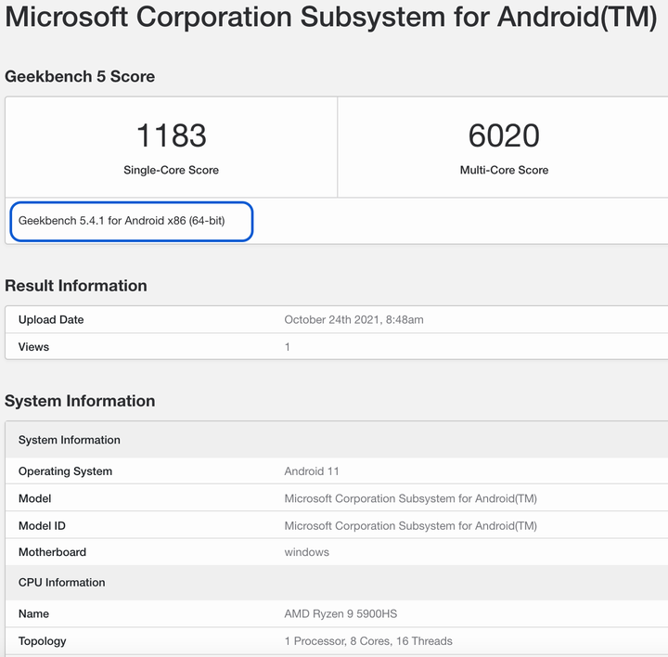The width and height of the screenshot is (668, 657).
Task: Click the 'CPU Information' table header row
Action: tap(337, 583)
